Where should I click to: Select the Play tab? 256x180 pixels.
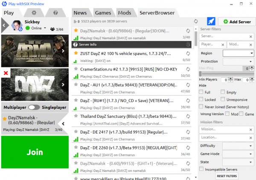[9, 13]
